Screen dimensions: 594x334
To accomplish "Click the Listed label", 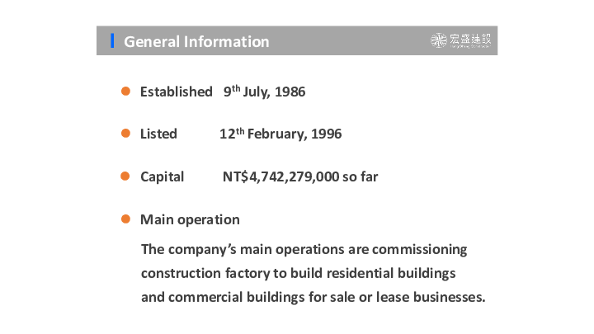I will point(158,134).
